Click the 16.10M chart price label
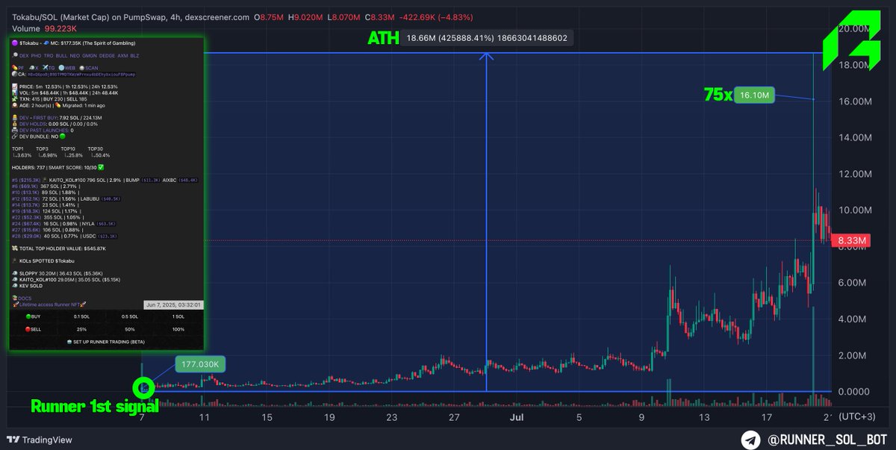 click(756, 95)
